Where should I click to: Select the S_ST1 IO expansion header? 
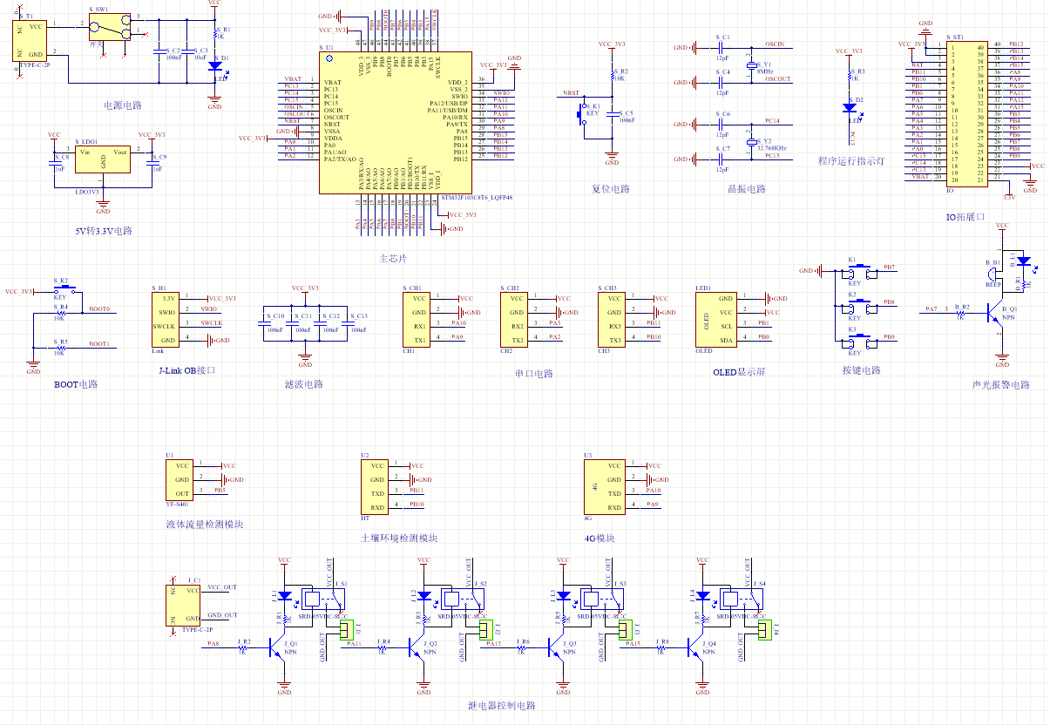pyautogui.click(x=969, y=112)
